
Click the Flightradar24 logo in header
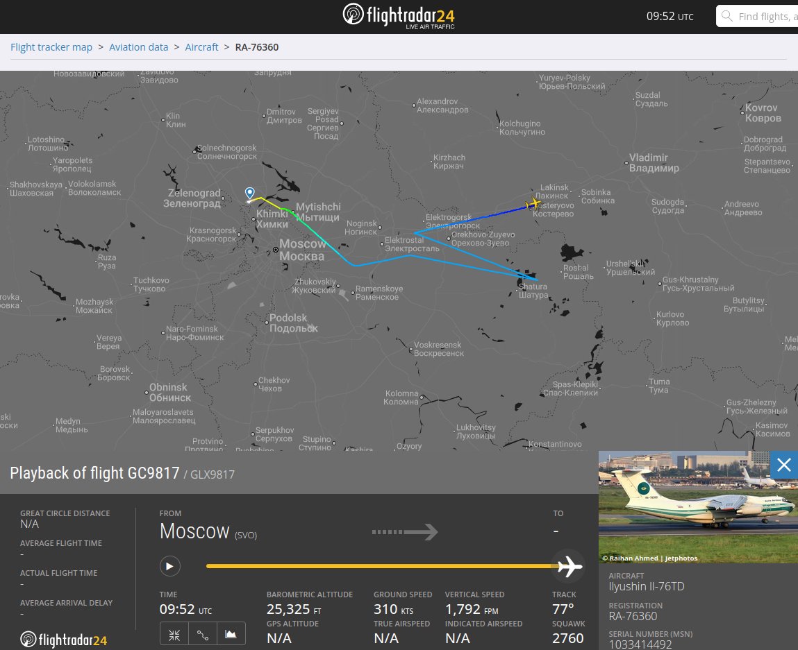(399, 16)
